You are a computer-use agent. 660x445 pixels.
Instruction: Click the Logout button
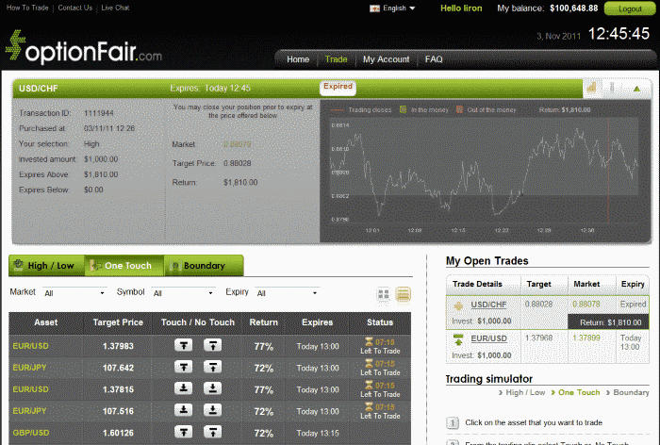coord(630,8)
